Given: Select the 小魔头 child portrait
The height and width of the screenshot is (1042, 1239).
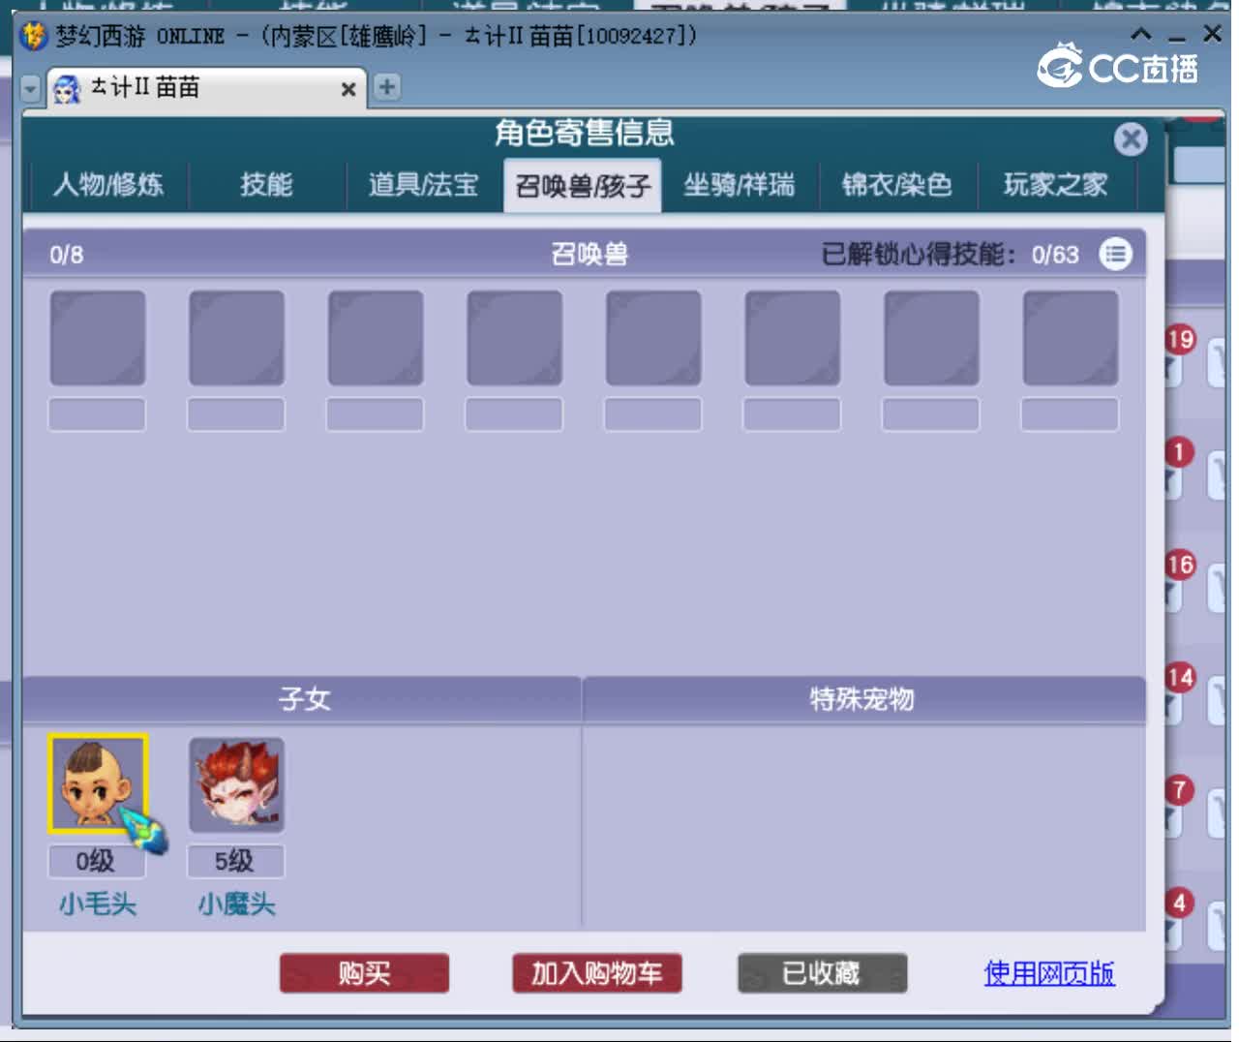Looking at the screenshot, I should coord(237,784).
